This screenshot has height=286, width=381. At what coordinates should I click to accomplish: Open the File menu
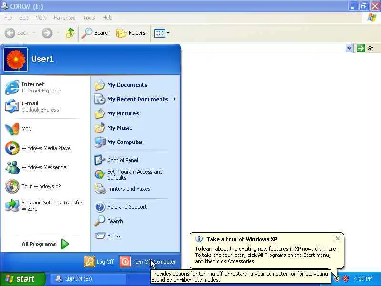click(8, 18)
